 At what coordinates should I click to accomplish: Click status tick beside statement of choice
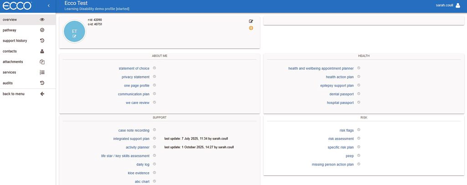tap(155, 68)
